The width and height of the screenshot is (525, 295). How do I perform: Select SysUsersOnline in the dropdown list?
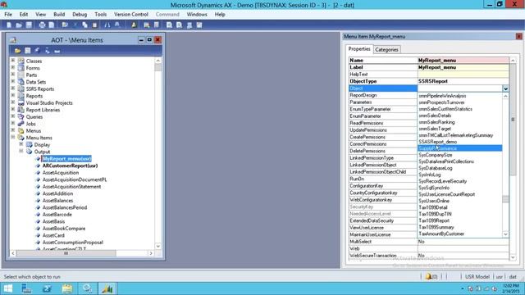pyautogui.click(x=459, y=201)
